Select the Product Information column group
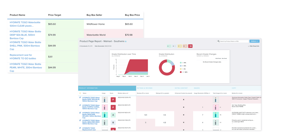The width and height of the screenshot is (293, 137). [107, 88]
